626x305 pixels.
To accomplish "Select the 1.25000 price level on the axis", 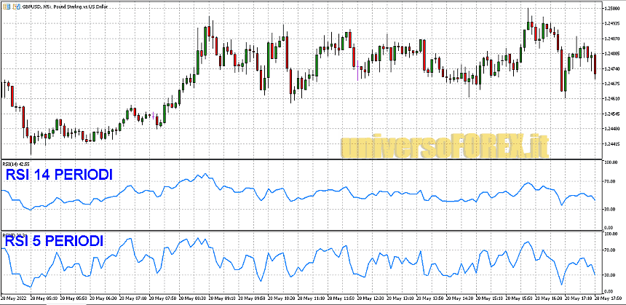I will tap(611, 8).
